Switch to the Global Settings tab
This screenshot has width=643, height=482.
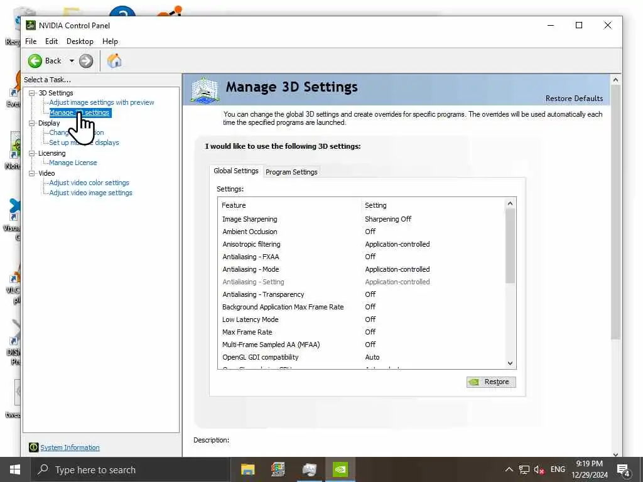236,171
